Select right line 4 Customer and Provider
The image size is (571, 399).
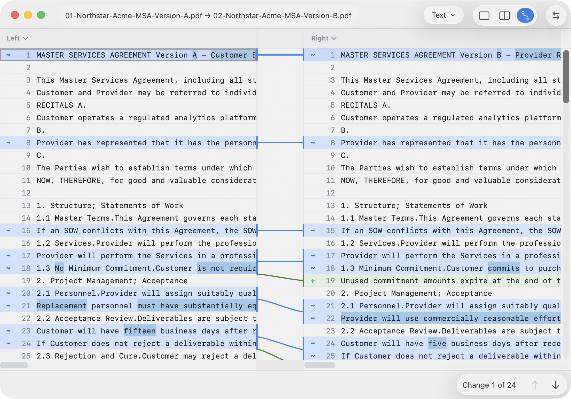[432, 93]
